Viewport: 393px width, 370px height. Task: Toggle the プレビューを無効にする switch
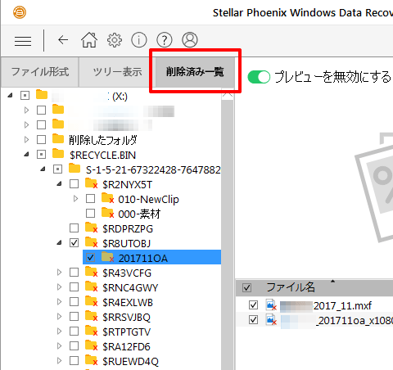259,77
